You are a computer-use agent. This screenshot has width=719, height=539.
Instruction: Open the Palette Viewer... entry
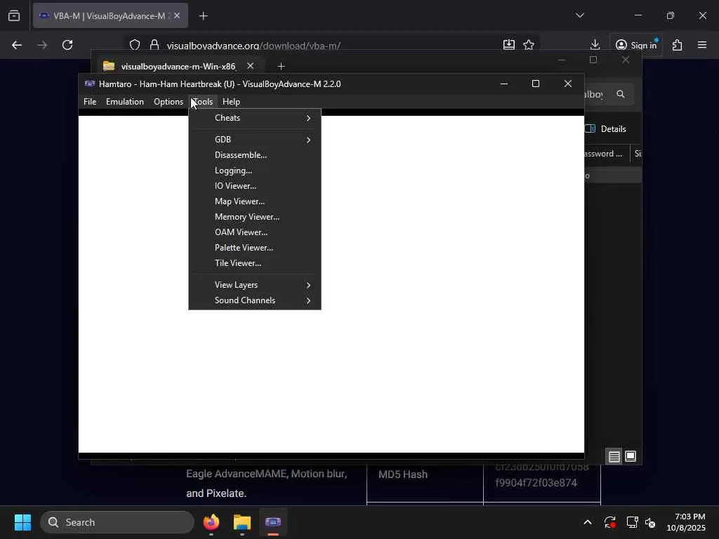click(254, 248)
